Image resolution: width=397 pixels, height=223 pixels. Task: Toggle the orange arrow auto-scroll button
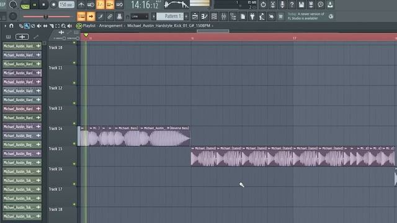[91, 17]
